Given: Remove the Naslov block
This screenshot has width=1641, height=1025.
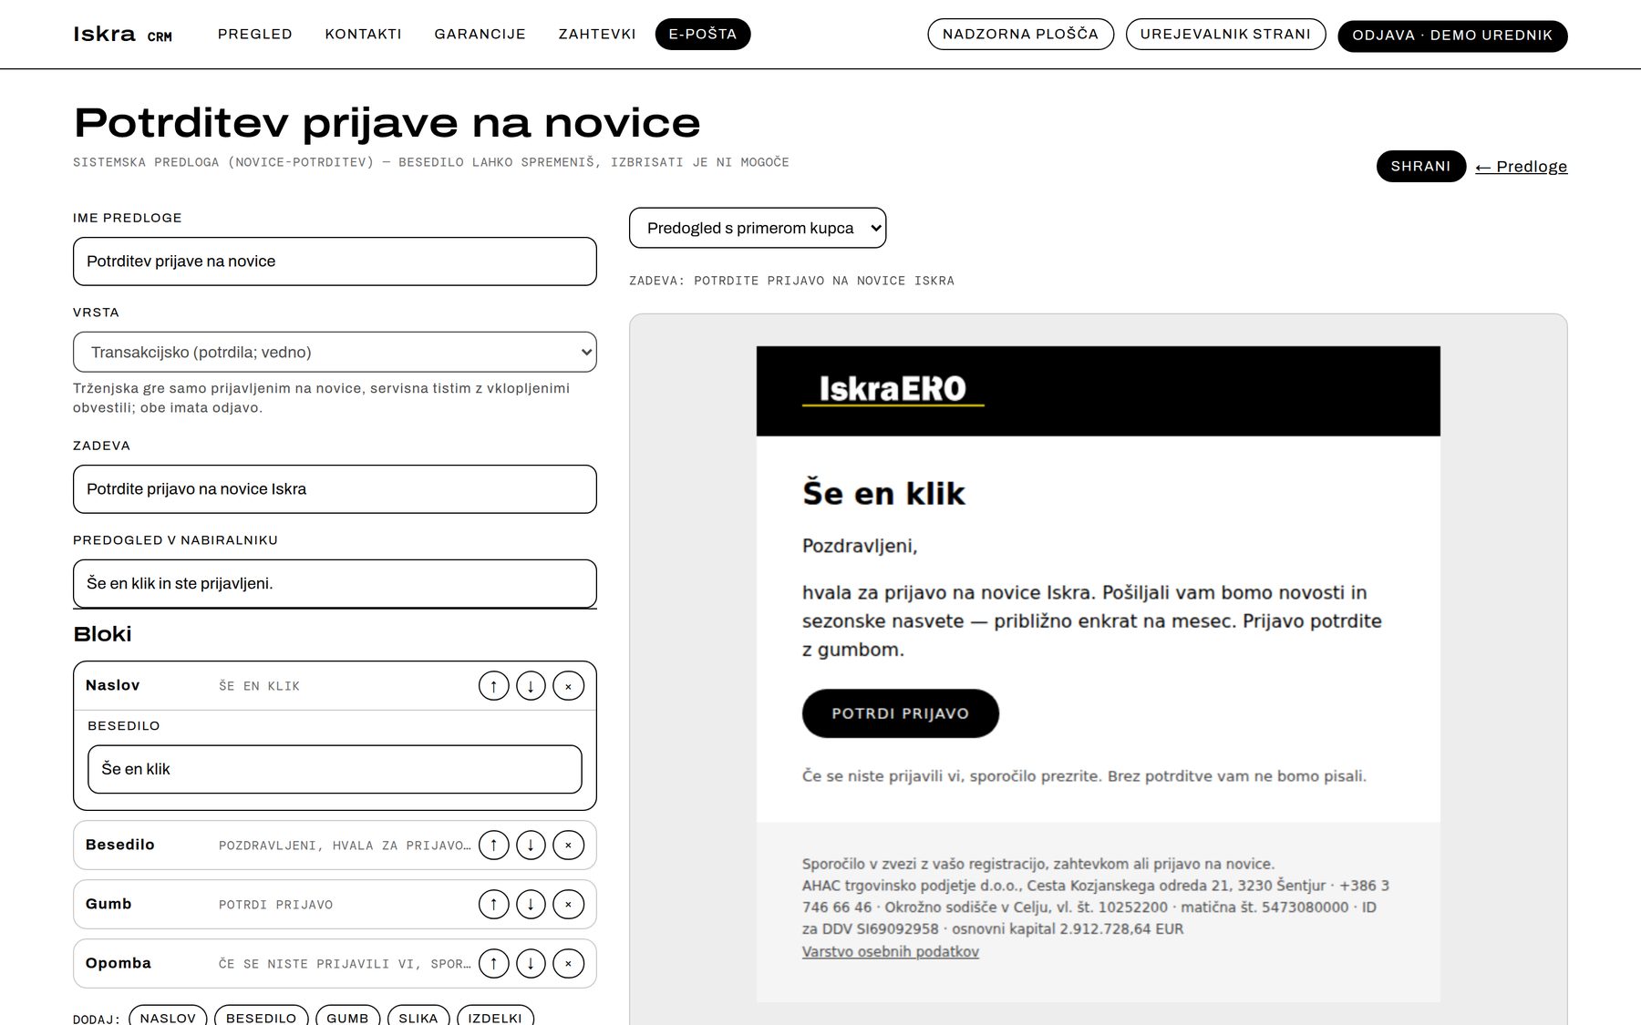Looking at the screenshot, I should pyautogui.click(x=568, y=686).
